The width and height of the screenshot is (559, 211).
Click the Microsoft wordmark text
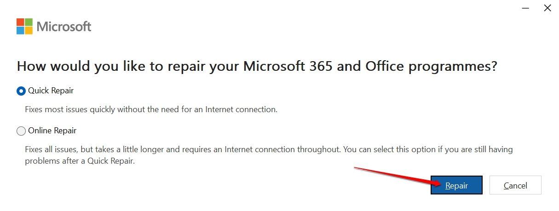click(64, 27)
